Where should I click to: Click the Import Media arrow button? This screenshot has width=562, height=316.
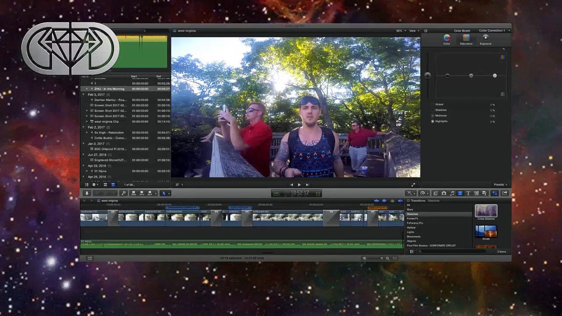tap(86, 193)
